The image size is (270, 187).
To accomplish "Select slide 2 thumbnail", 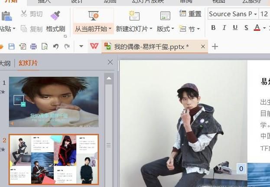I will (54, 159).
